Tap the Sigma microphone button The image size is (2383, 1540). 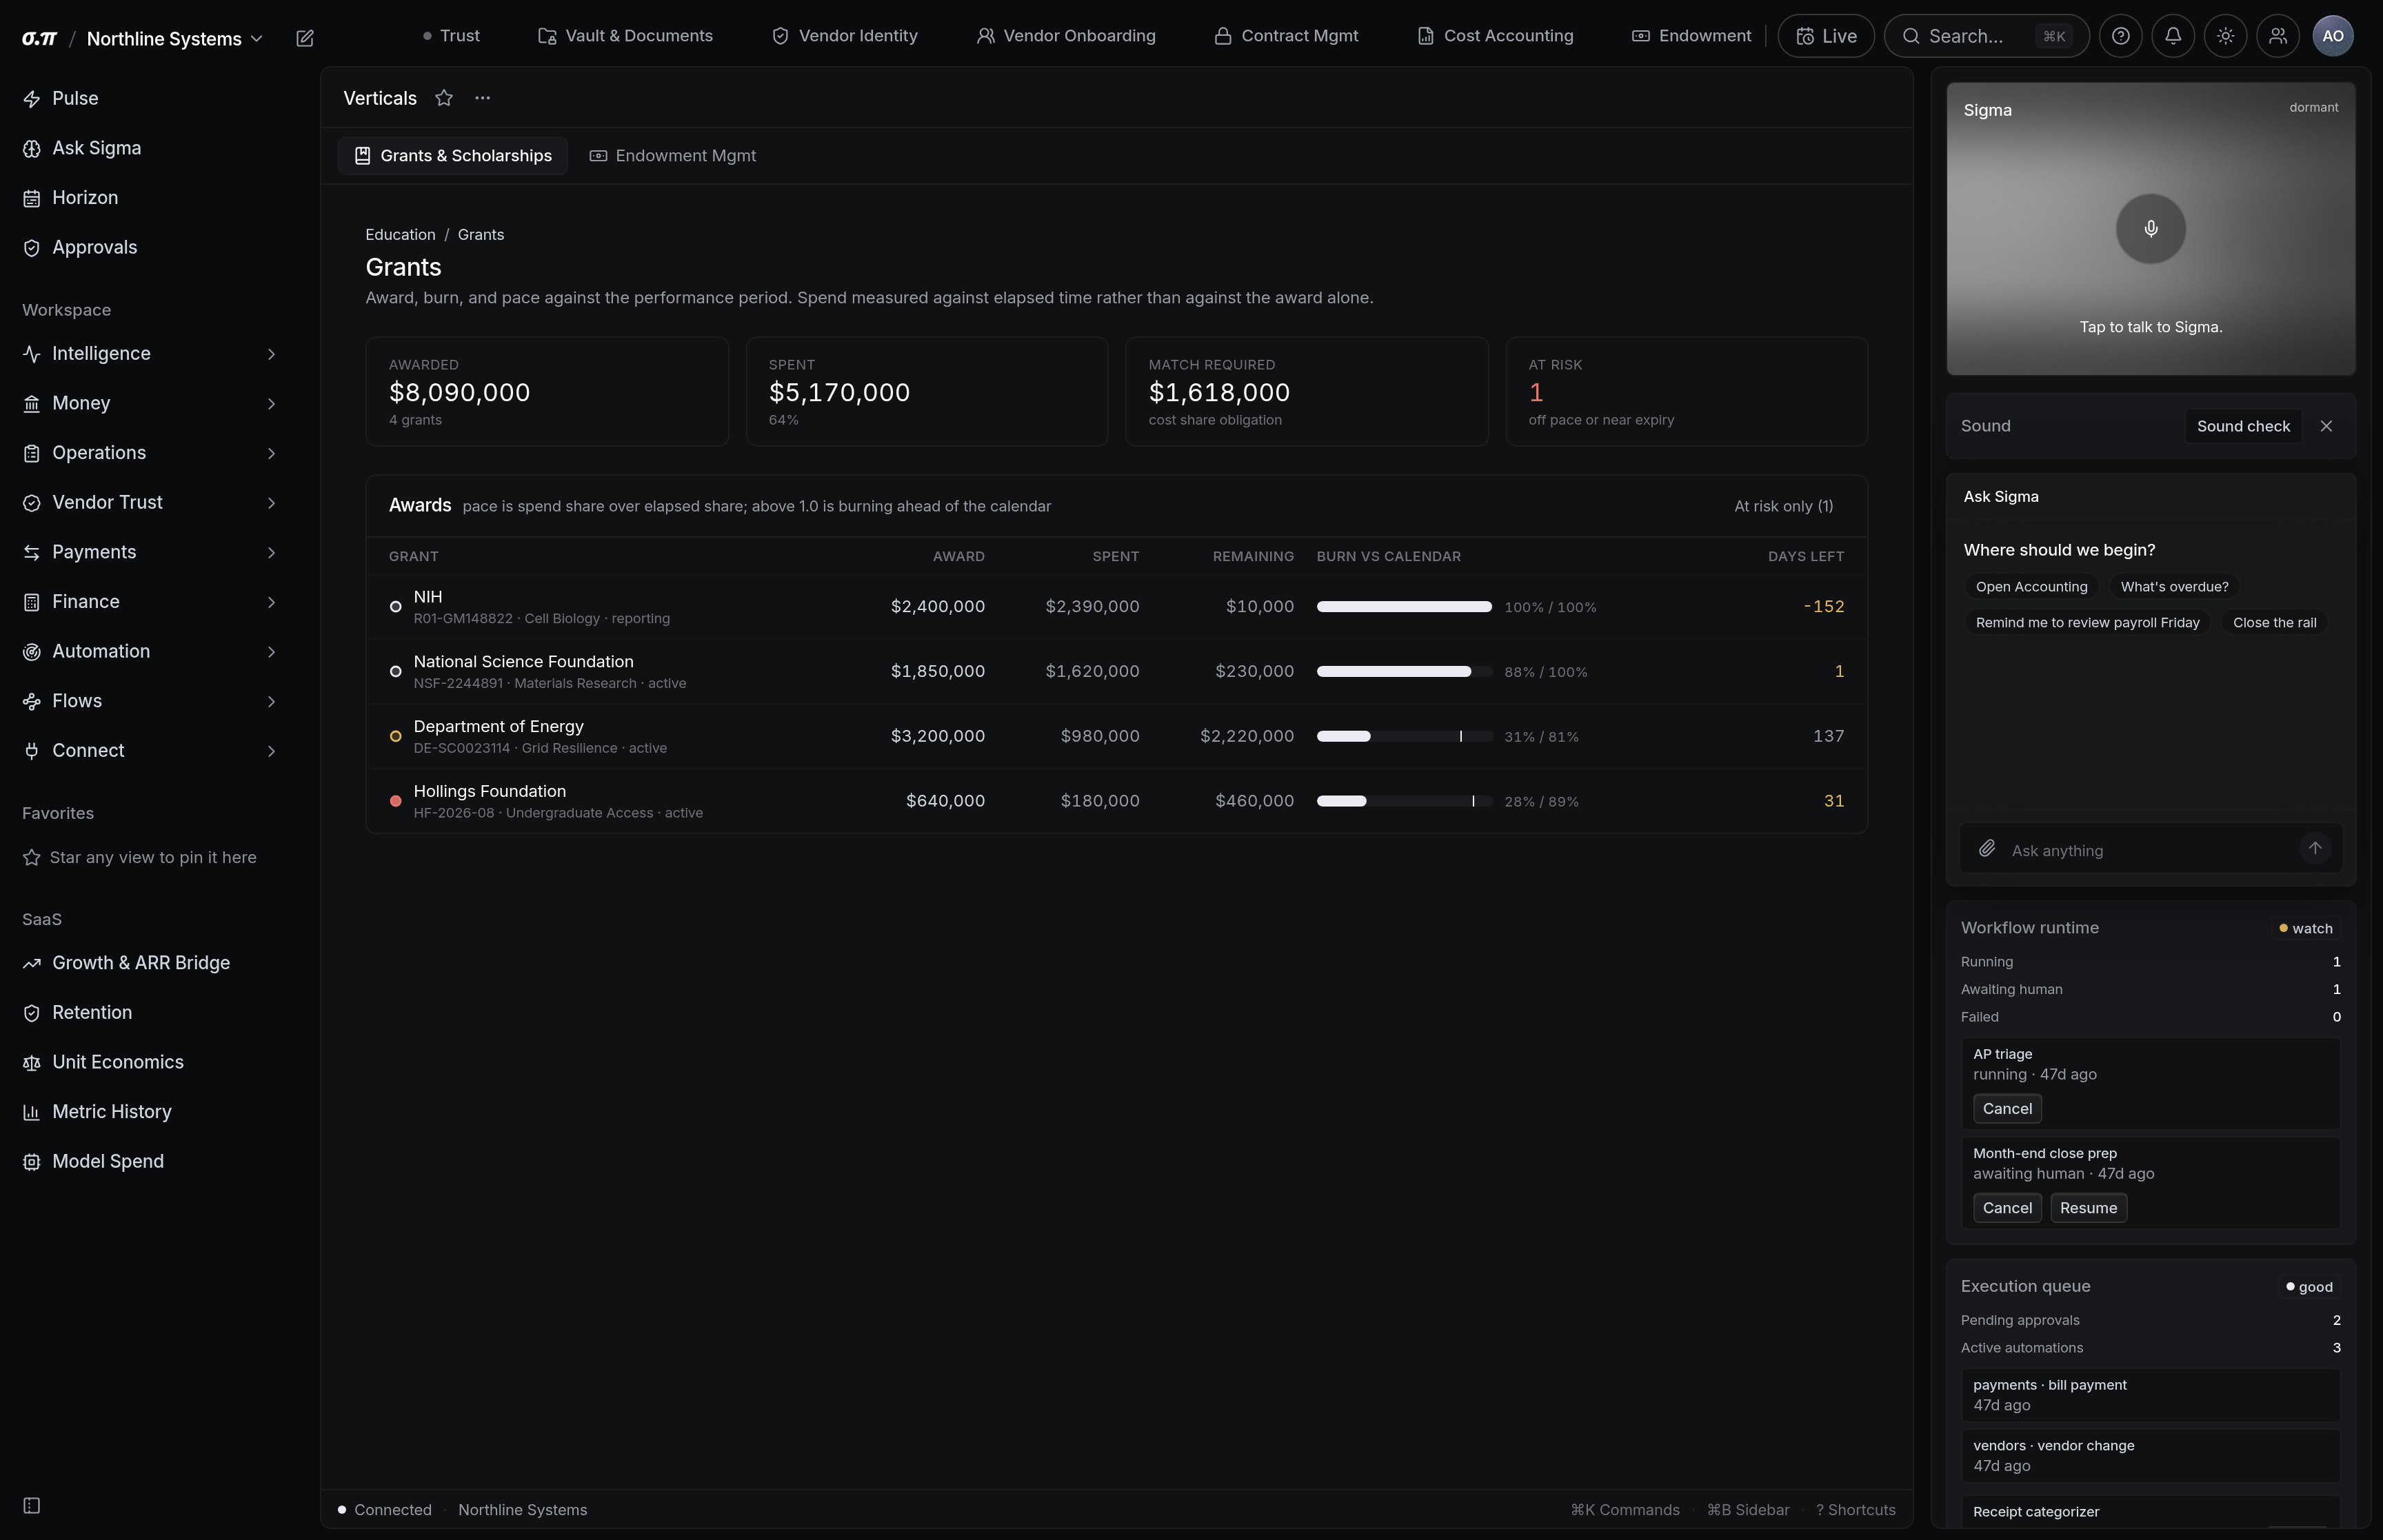(2150, 229)
